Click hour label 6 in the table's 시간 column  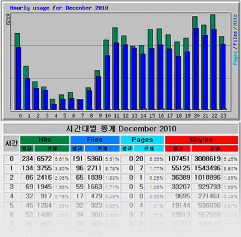(x=11, y=215)
